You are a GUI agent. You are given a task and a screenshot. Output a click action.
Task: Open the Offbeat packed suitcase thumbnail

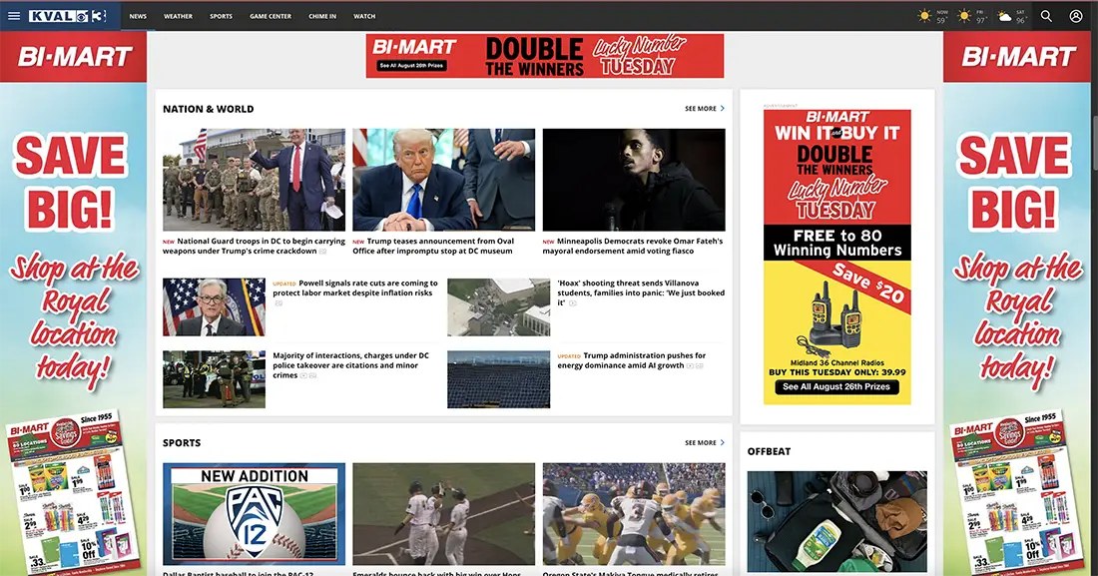(x=836, y=521)
